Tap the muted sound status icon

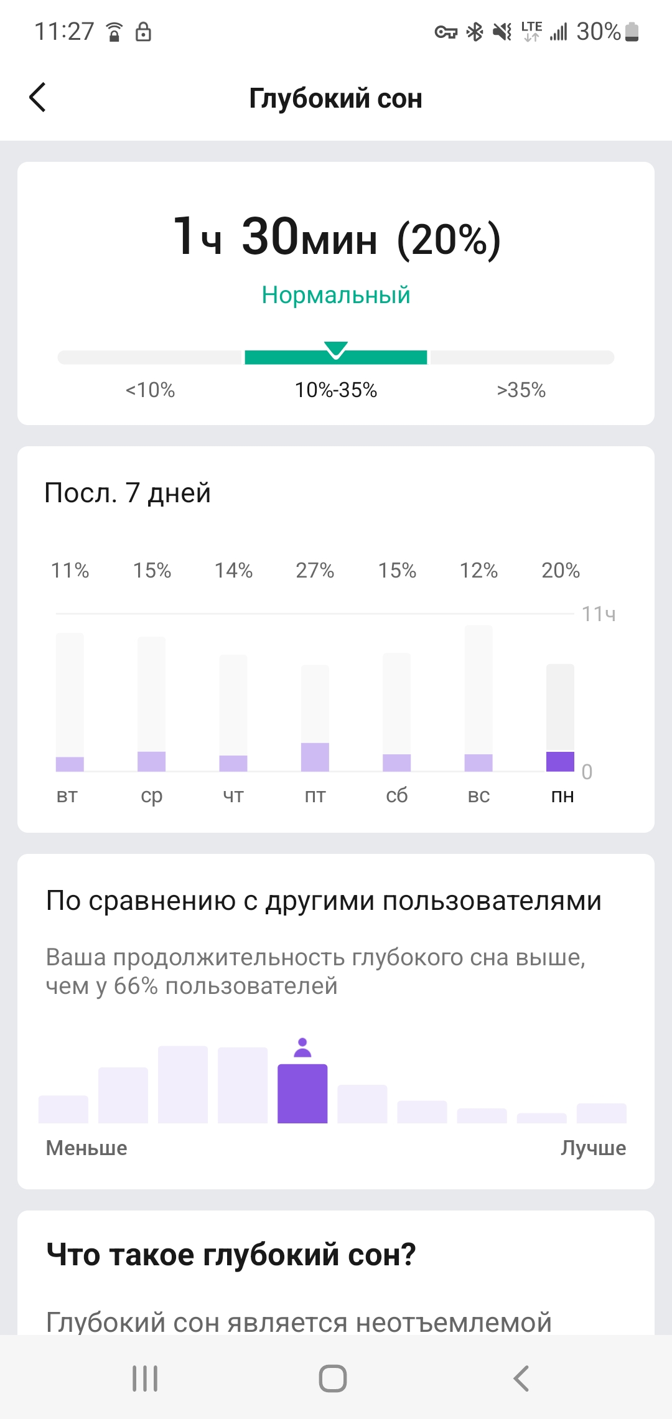pos(502,31)
